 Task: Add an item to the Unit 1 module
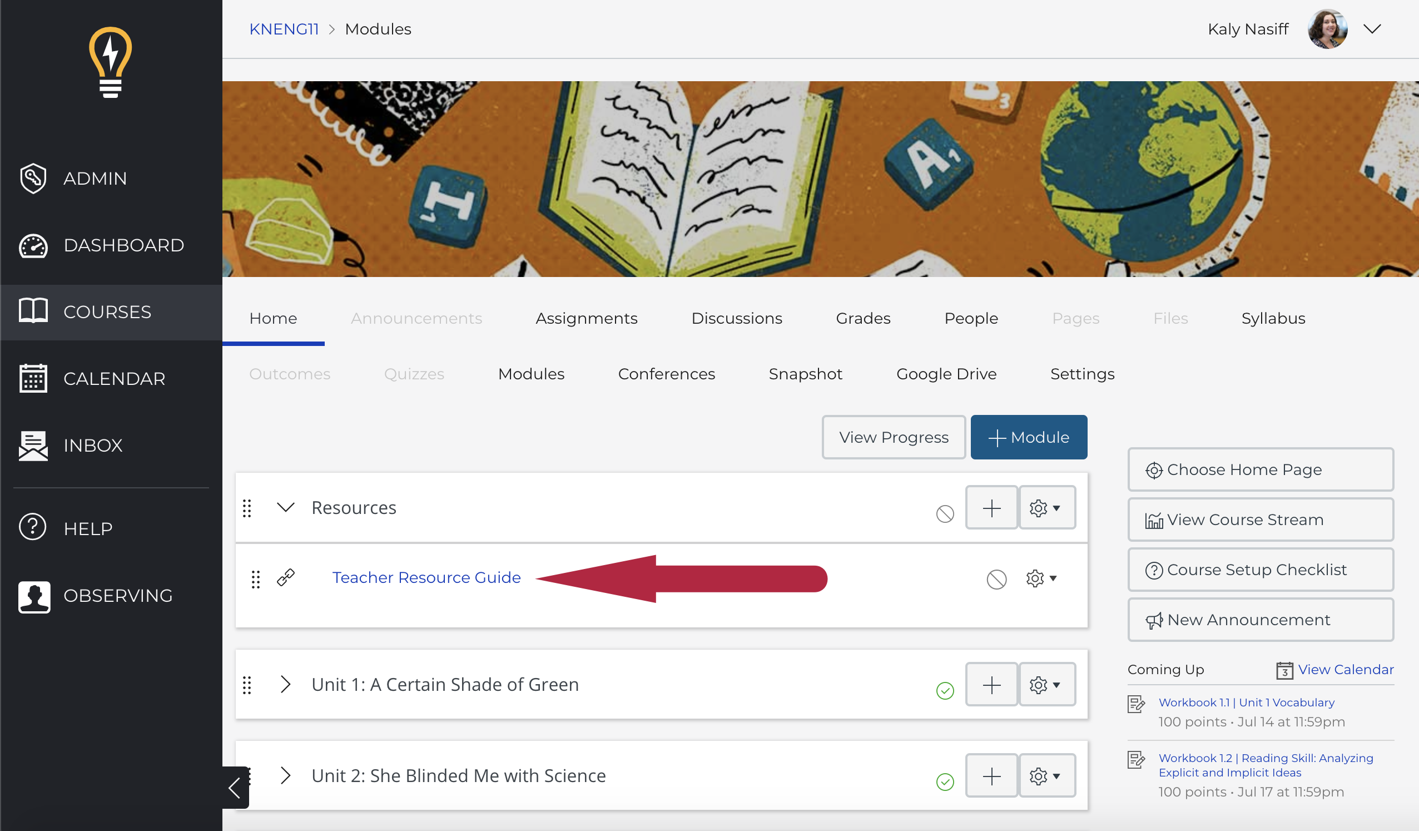point(991,685)
